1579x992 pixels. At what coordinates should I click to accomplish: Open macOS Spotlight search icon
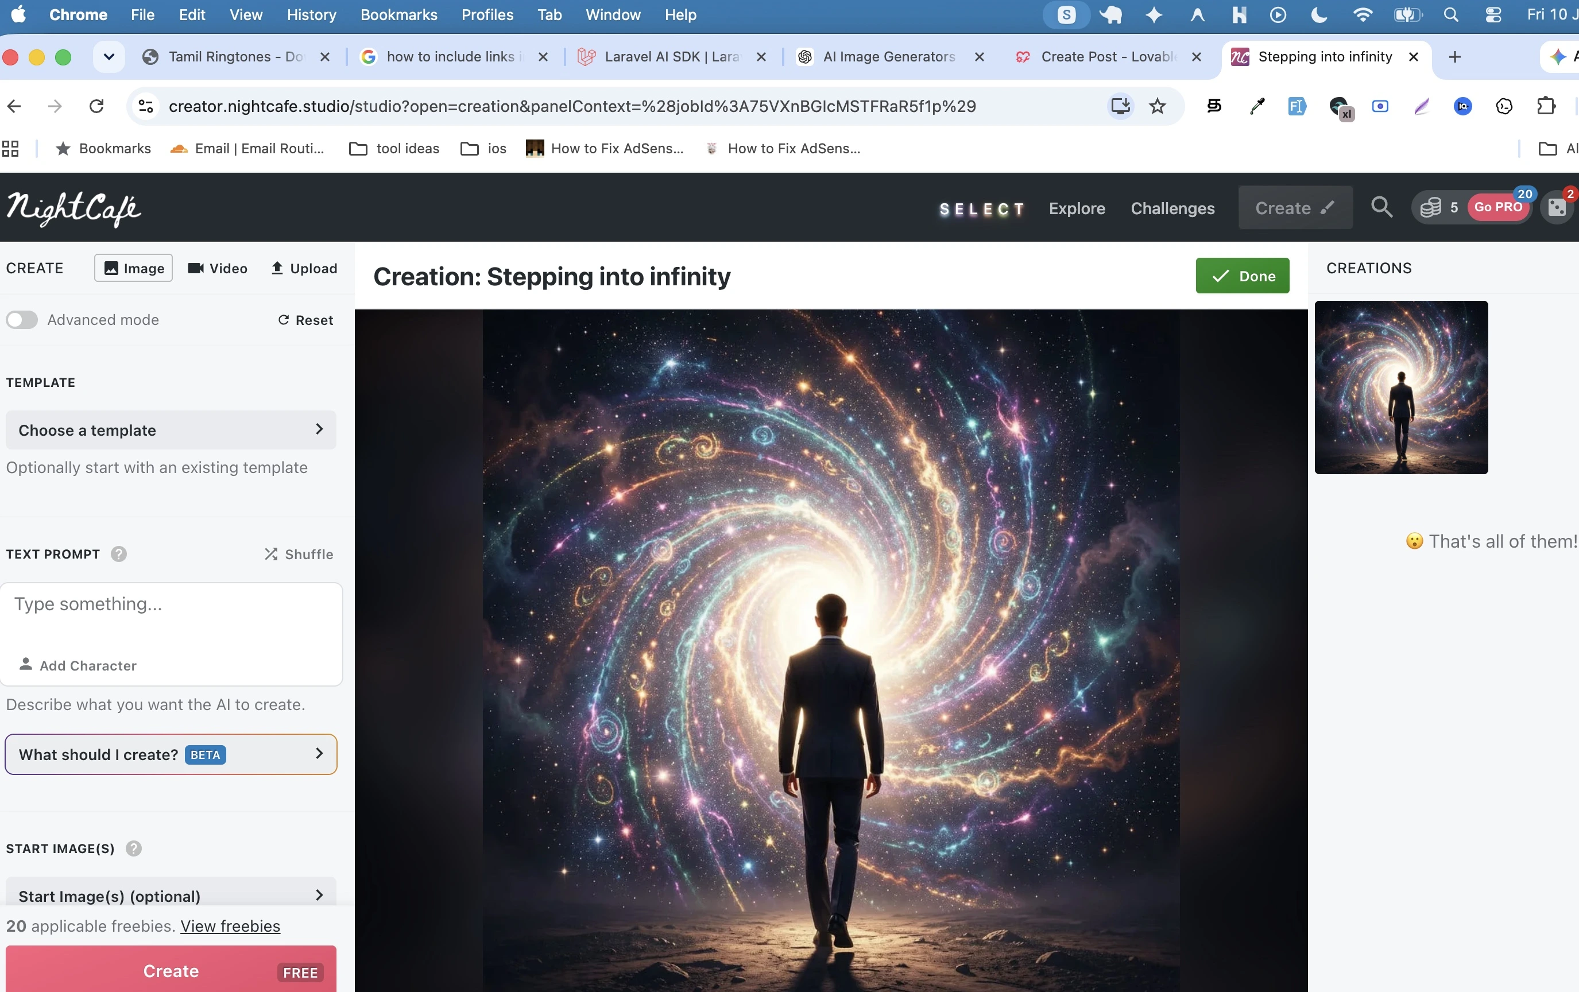click(1450, 14)
